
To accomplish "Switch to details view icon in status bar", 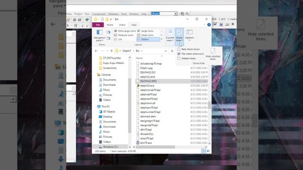I will (204, 151).
